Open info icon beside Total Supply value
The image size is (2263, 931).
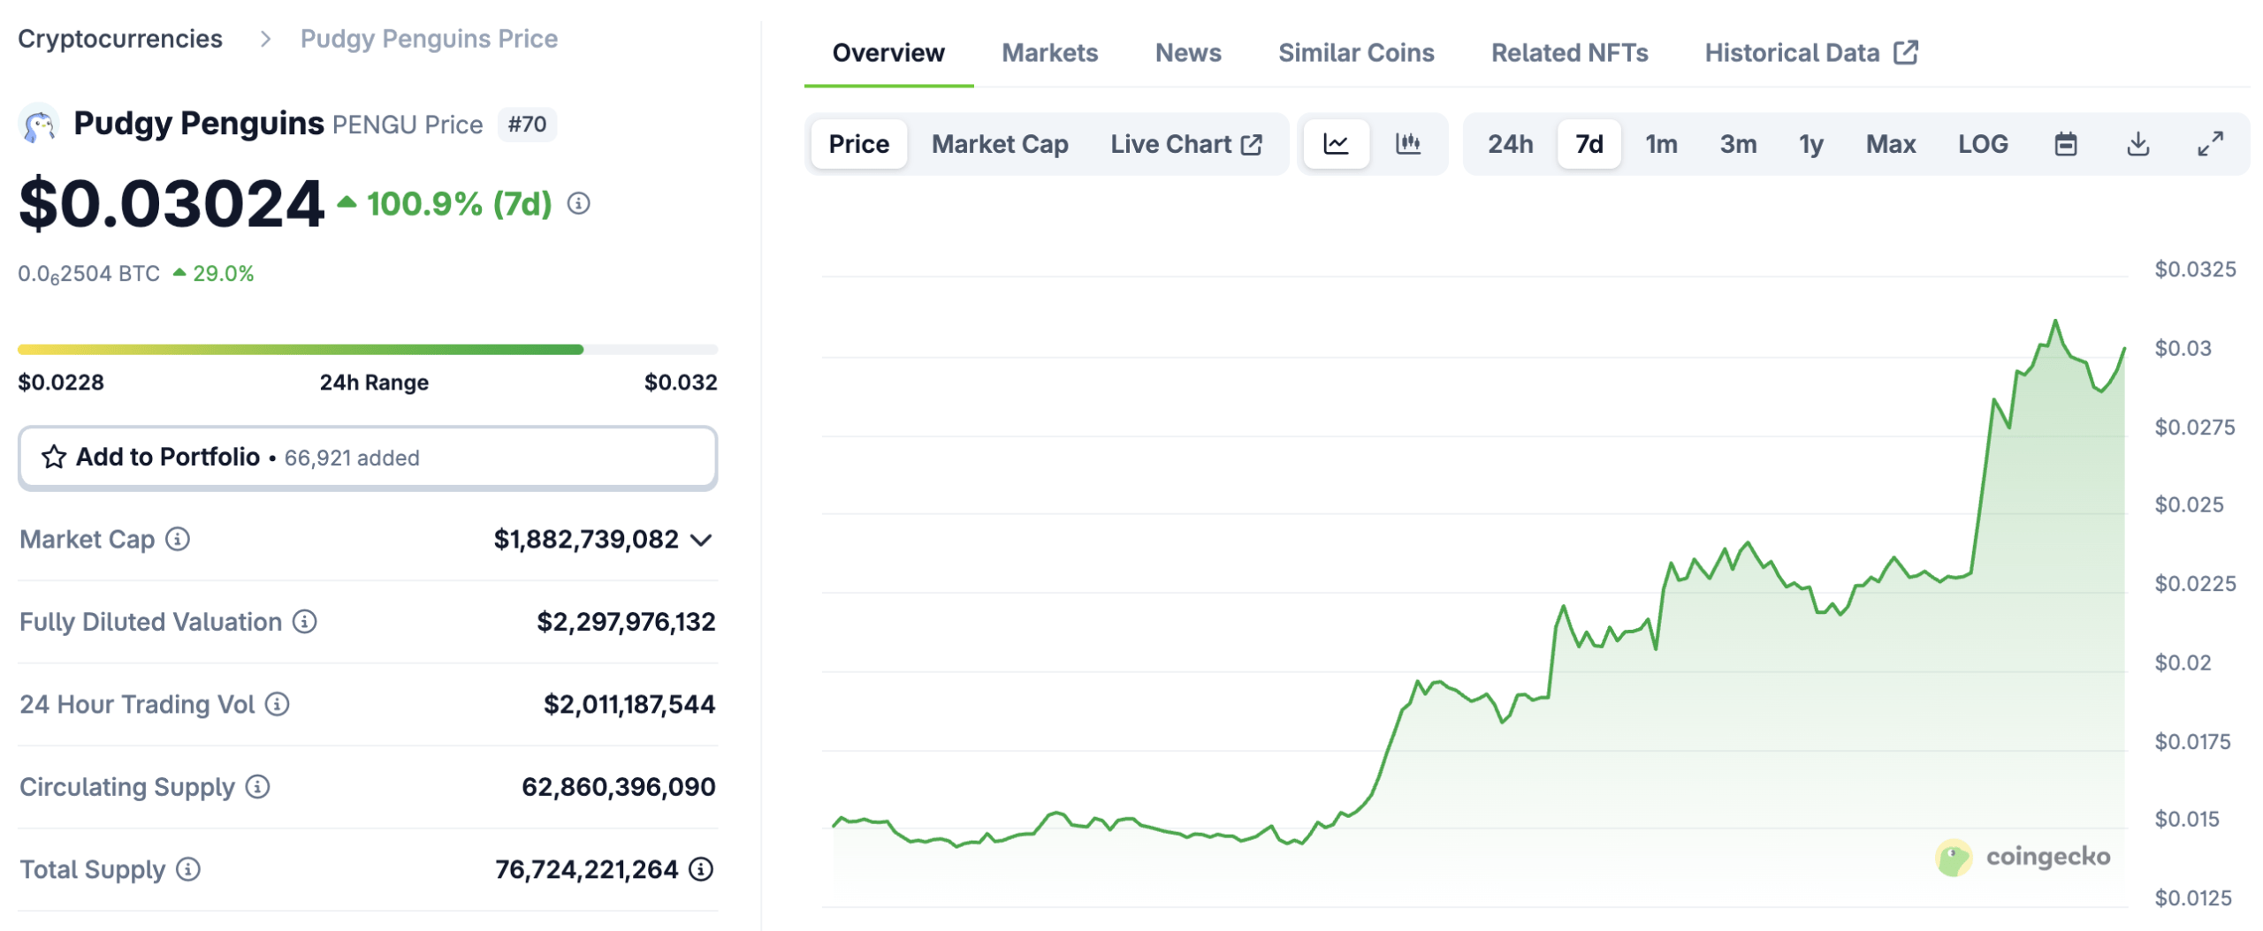[x=701, y=869]
